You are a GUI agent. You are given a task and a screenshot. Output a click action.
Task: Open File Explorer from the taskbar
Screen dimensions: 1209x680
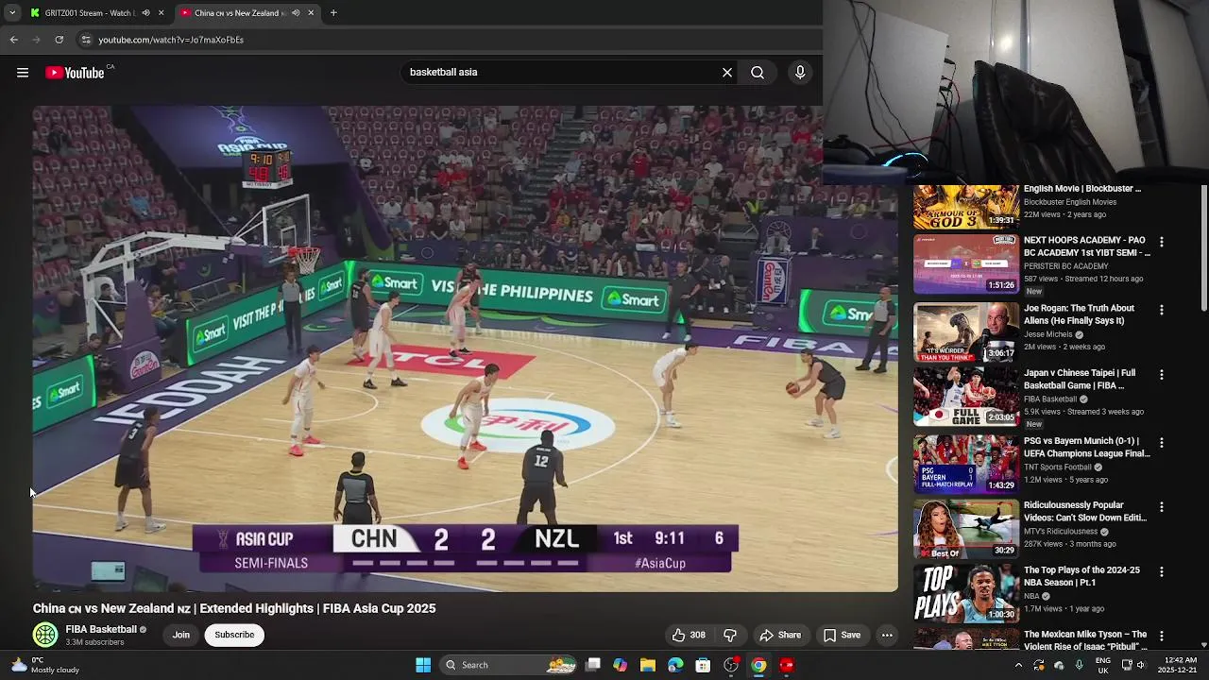(647, 665)
